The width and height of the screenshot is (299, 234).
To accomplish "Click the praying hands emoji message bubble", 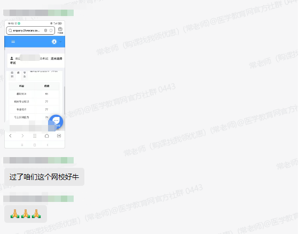I will (26, 214).
